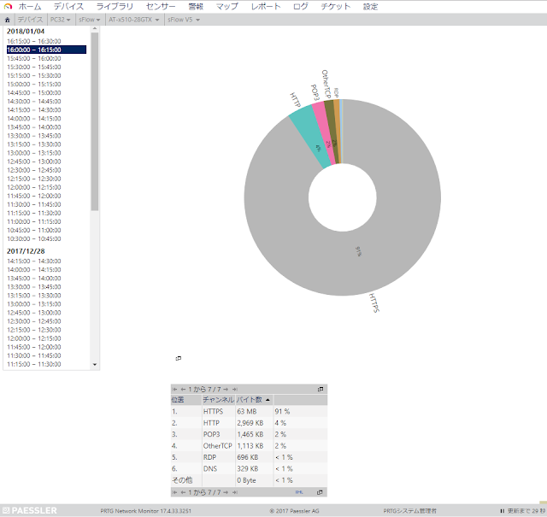This screenshot has height=517, width=547.
Task: Go to next page in top table pager
Action: (226, 390)
